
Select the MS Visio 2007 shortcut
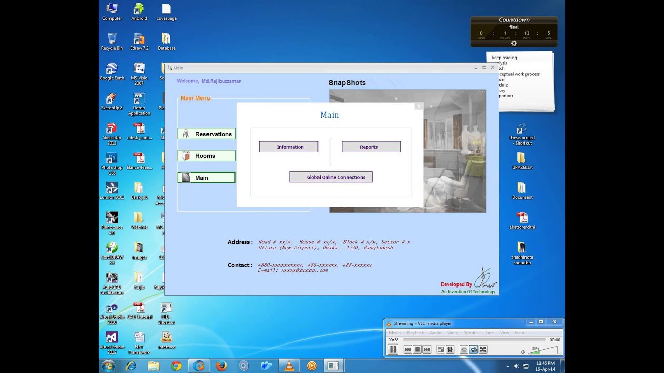(139, 75)
